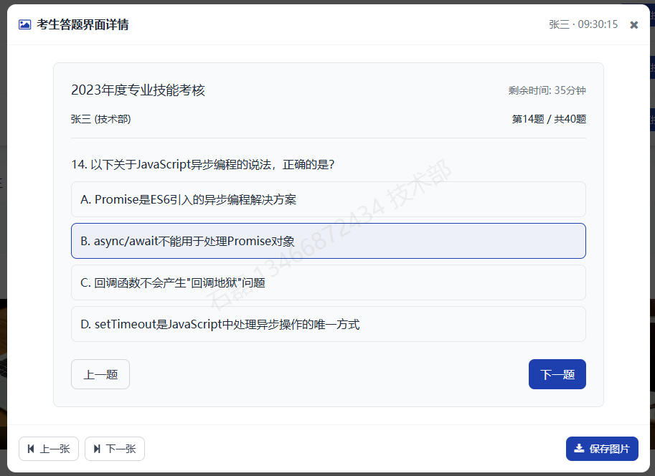Select option D about setTimeout
The image size is (655, 476).
328,324
